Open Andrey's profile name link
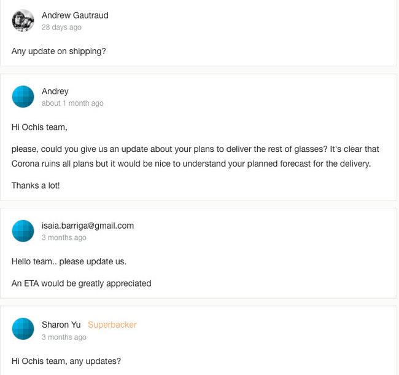This screenshot has height=375, width=399. 55,92
